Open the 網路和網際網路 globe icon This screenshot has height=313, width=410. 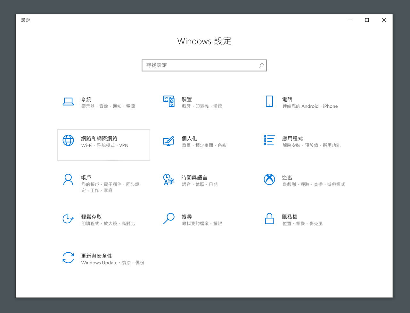click(x=68, y=140)
